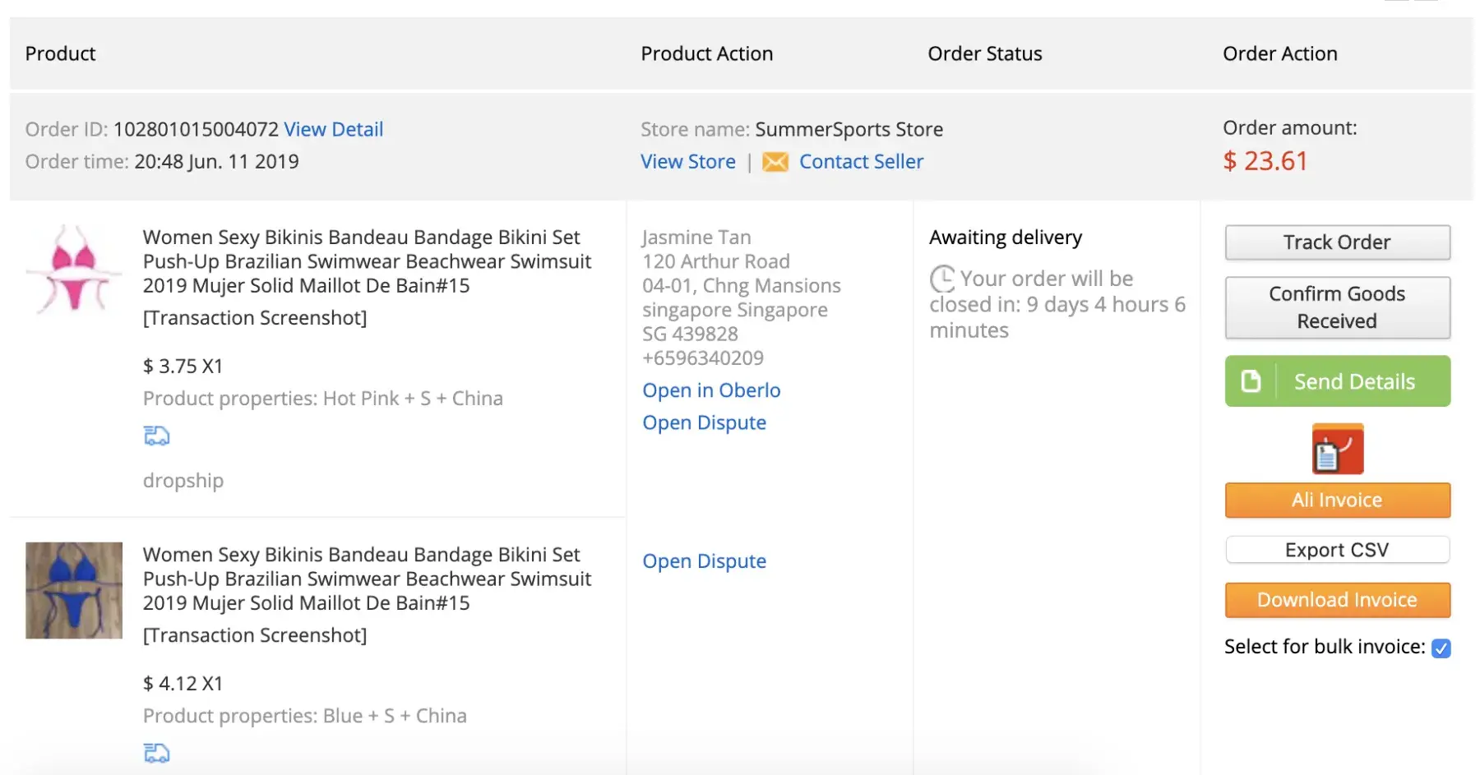
Task: Click the clock icon by order closing time
Action: pos(942,279)
